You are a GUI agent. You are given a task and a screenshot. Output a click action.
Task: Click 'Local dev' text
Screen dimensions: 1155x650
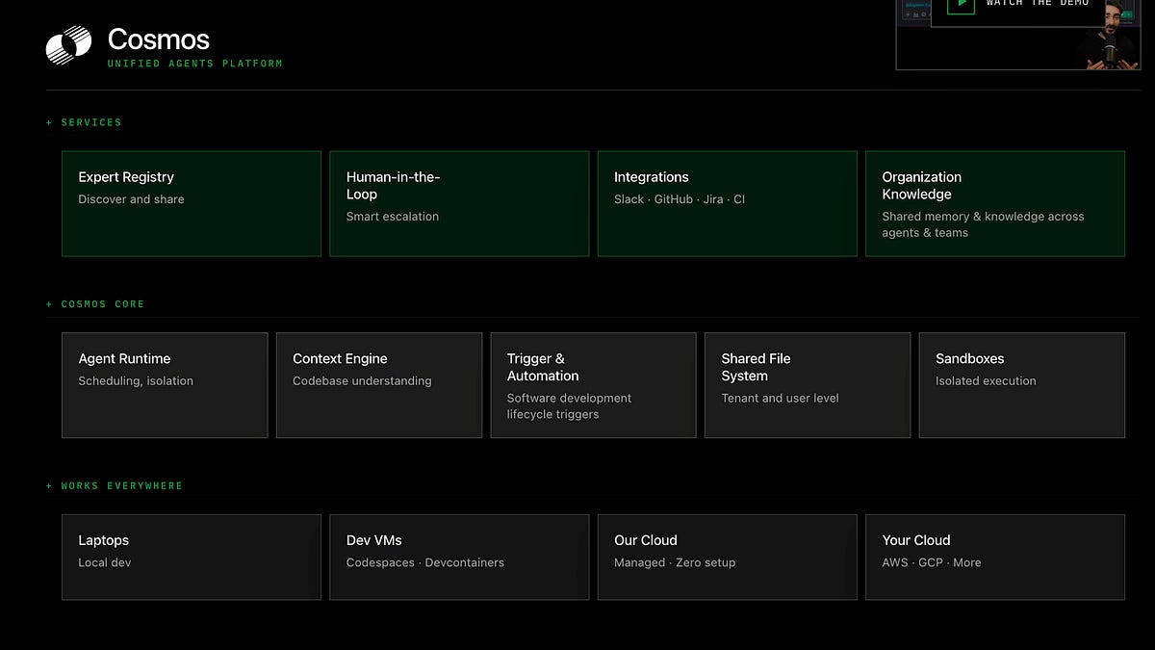[104, 563]
